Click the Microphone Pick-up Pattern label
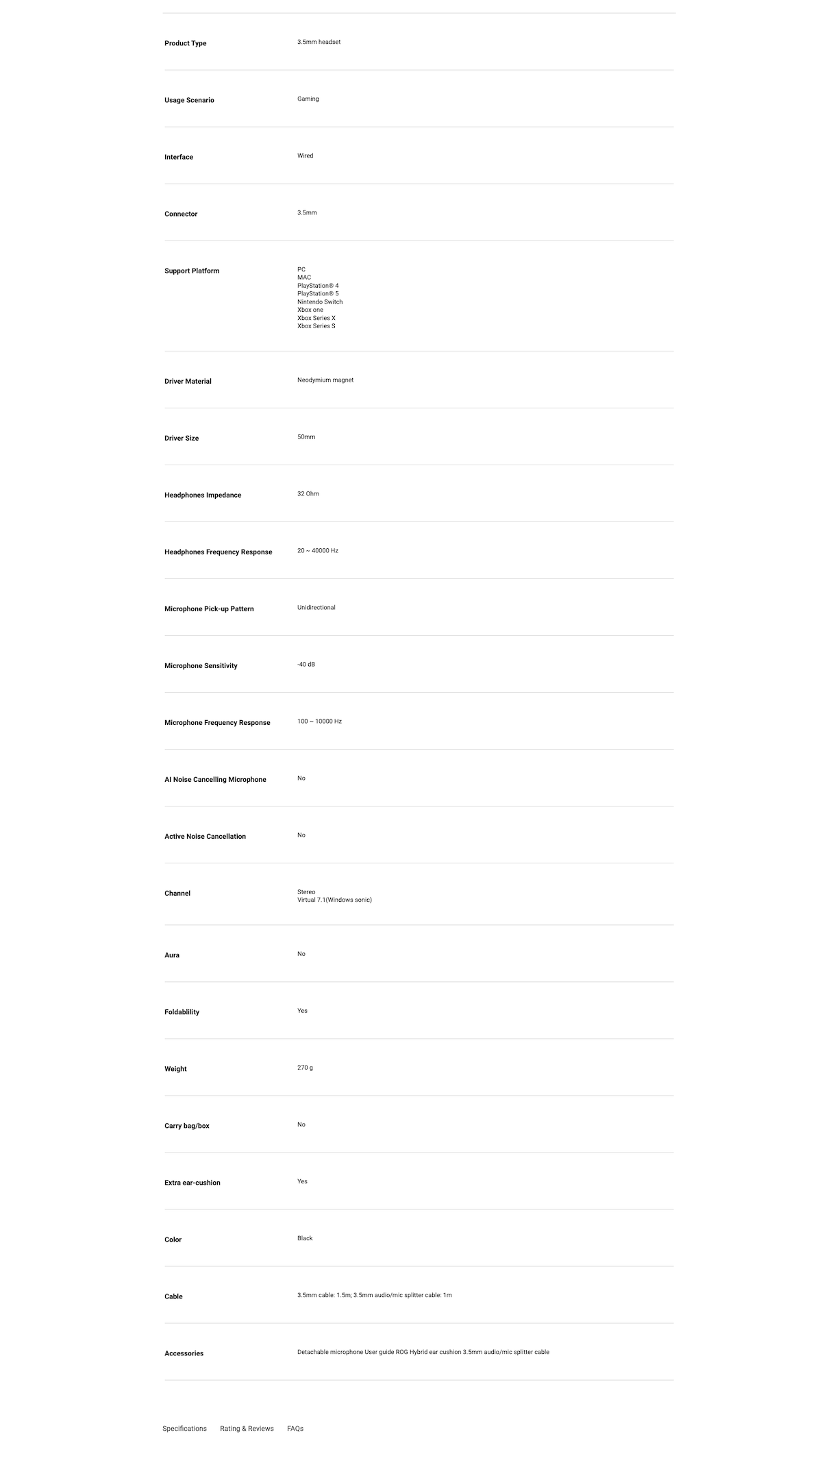 (209, 608)
